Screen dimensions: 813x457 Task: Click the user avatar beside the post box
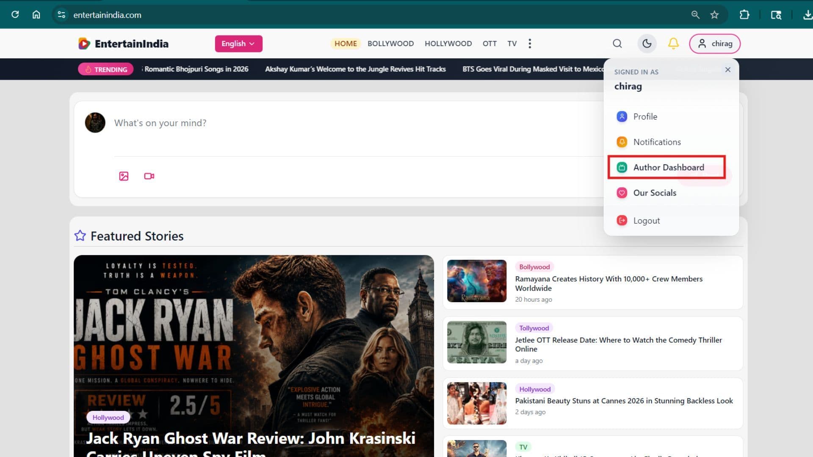click(95, 123)
